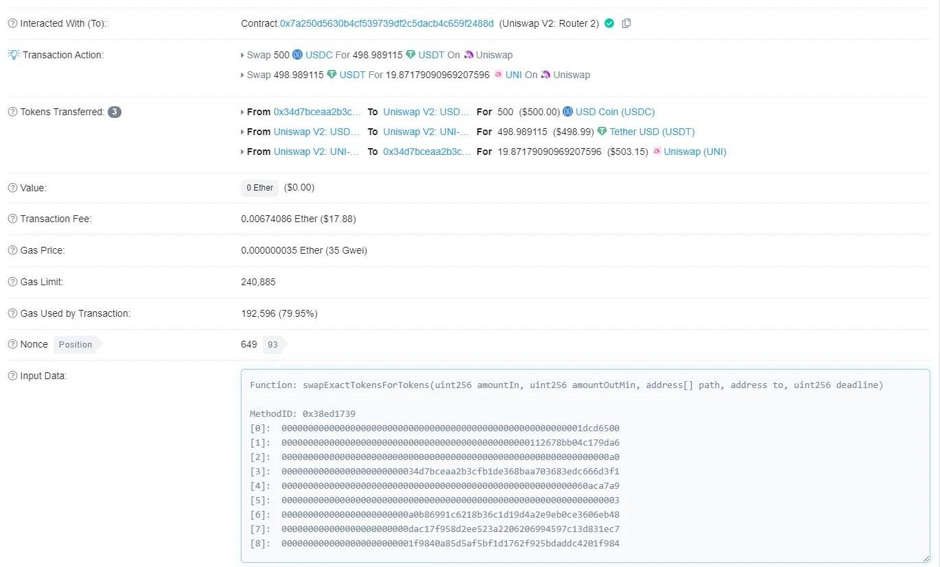This screenshot has width=940, height=567.
Task: Open sender address in the USDC transfer row
Action: point(317,112)
